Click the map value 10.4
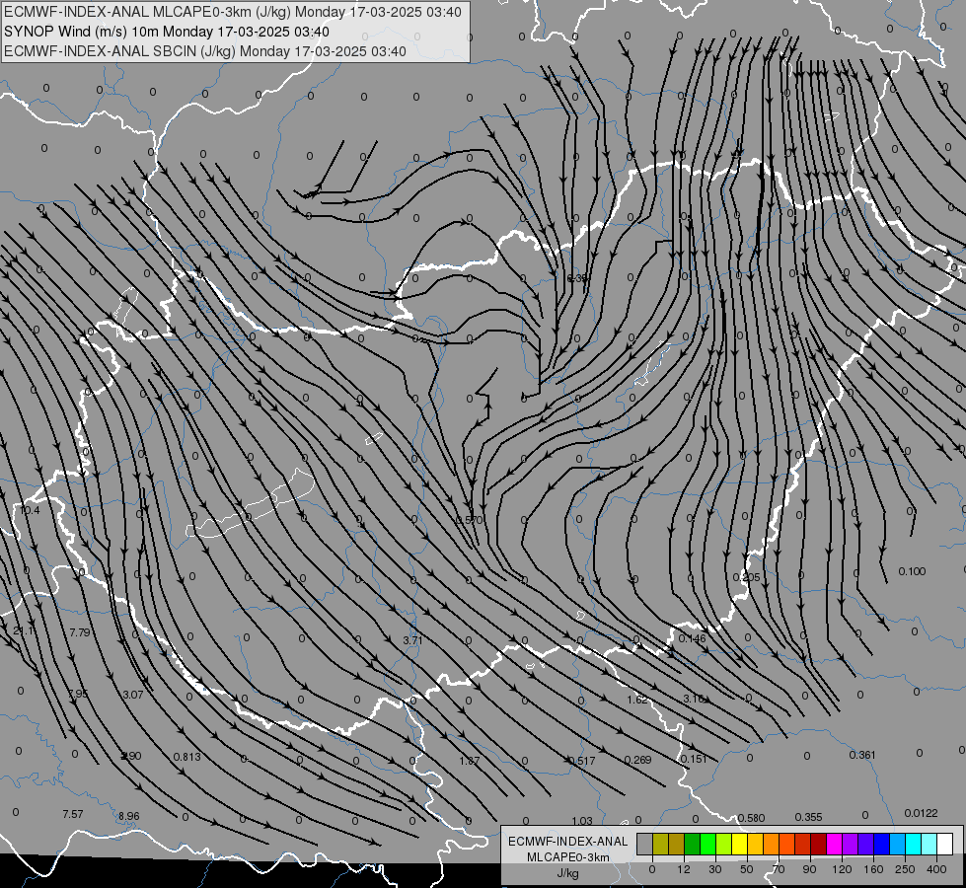This screenshot has height=888, width=966. [30, 510]
